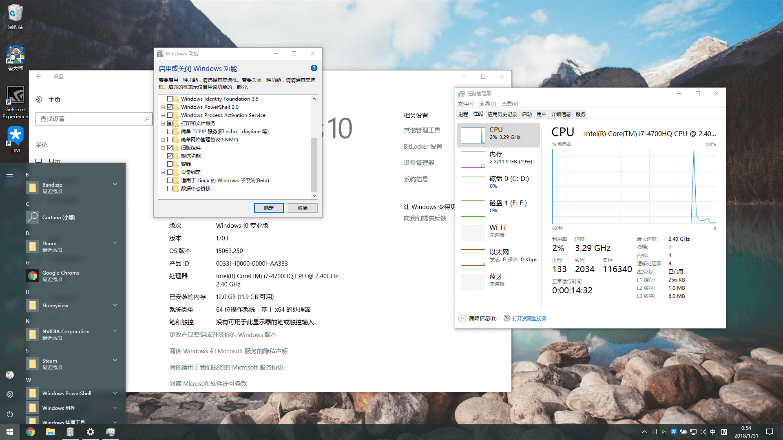
Task: Click the power icon in the Start menu
Action: (10, 414)
